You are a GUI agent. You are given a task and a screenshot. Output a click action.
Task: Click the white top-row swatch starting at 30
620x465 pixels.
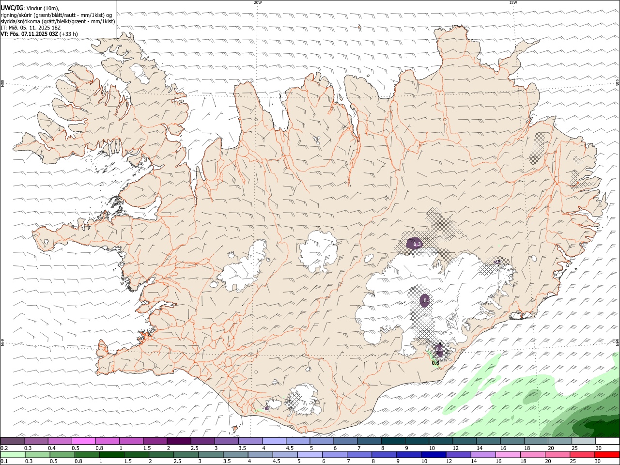607,441
